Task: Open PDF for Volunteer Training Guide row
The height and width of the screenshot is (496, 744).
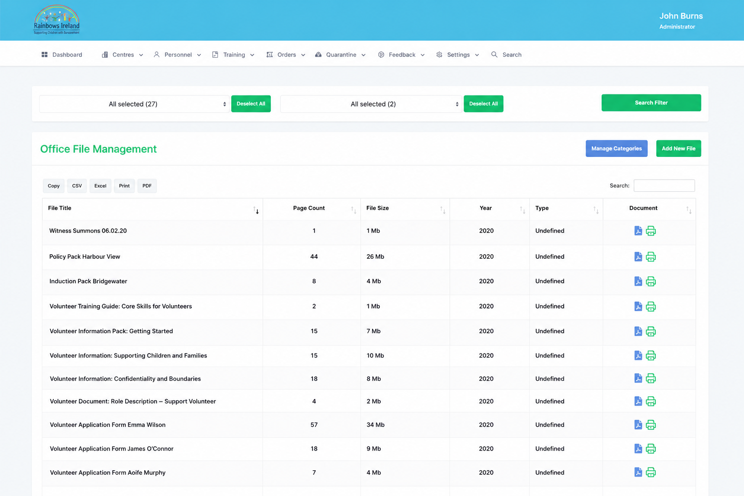Action: pyautogui.click(x=638, y=307)
